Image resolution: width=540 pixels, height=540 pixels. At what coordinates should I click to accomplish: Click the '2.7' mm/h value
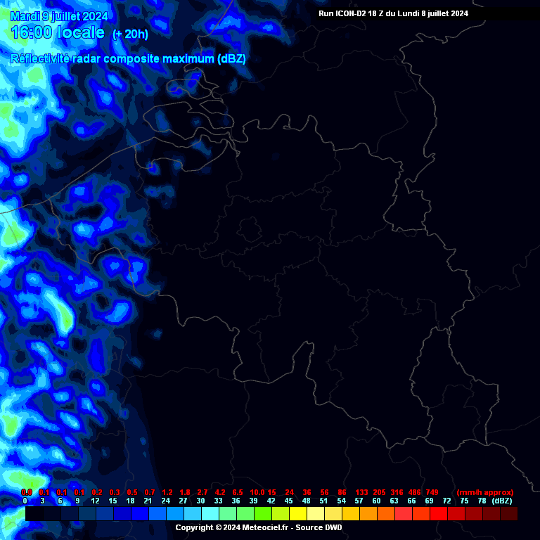point(202,492)
